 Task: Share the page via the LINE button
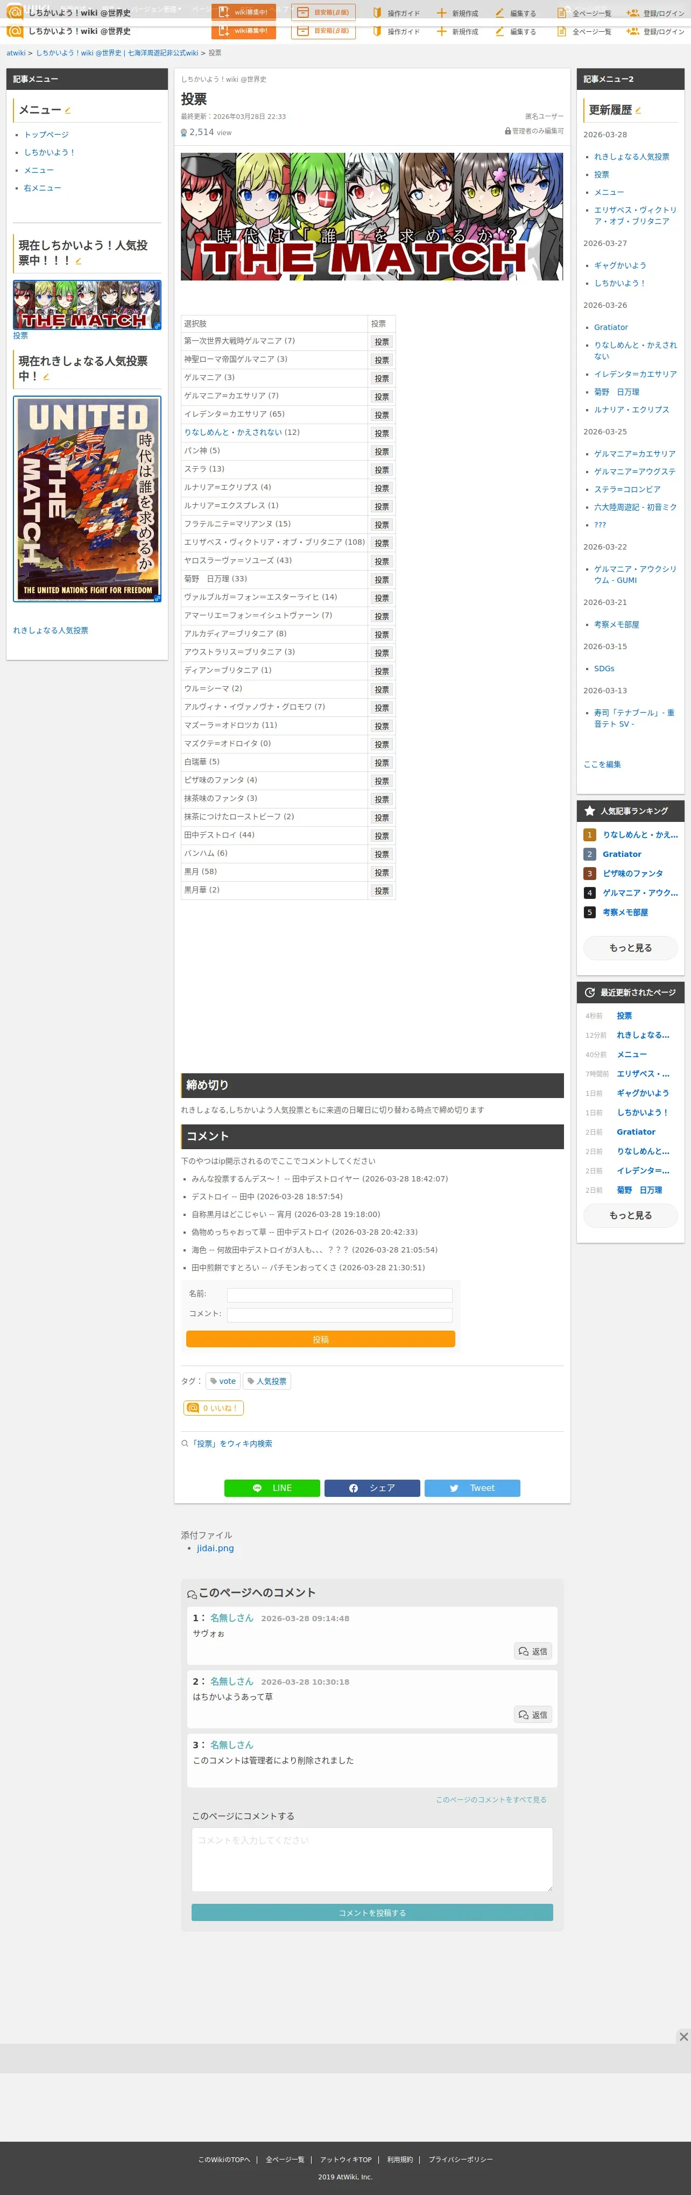coord(272,1488)
